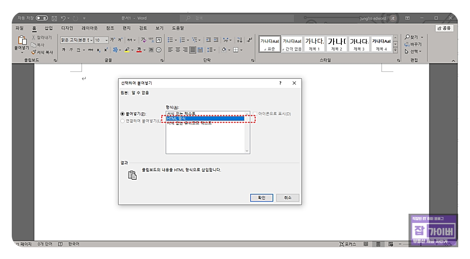Click the decrease font size icon

tap(120, 40)
